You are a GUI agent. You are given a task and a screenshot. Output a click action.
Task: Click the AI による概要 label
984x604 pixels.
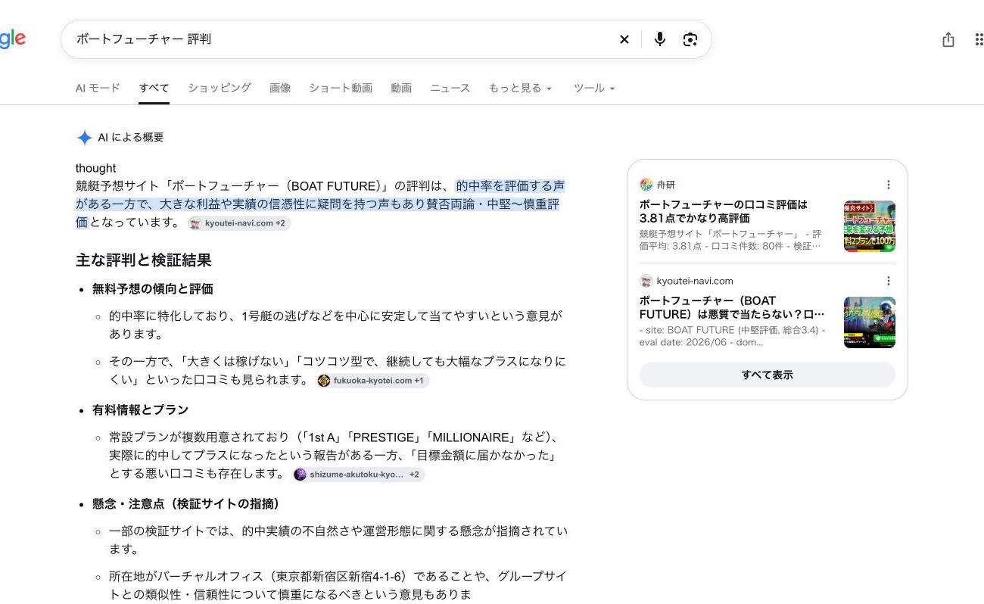[131, 138]
